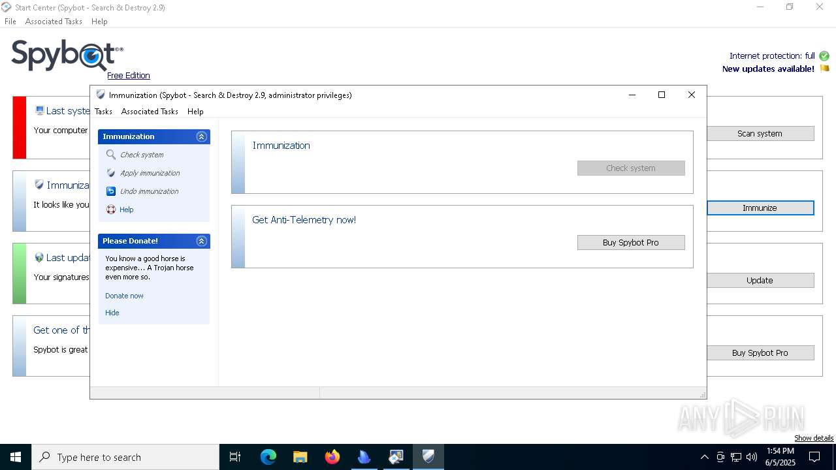Image resolution: width=836 pixels, height=470 pixels.
Task: Click Apply immunization sidebar link text
Action: point(150,173)
